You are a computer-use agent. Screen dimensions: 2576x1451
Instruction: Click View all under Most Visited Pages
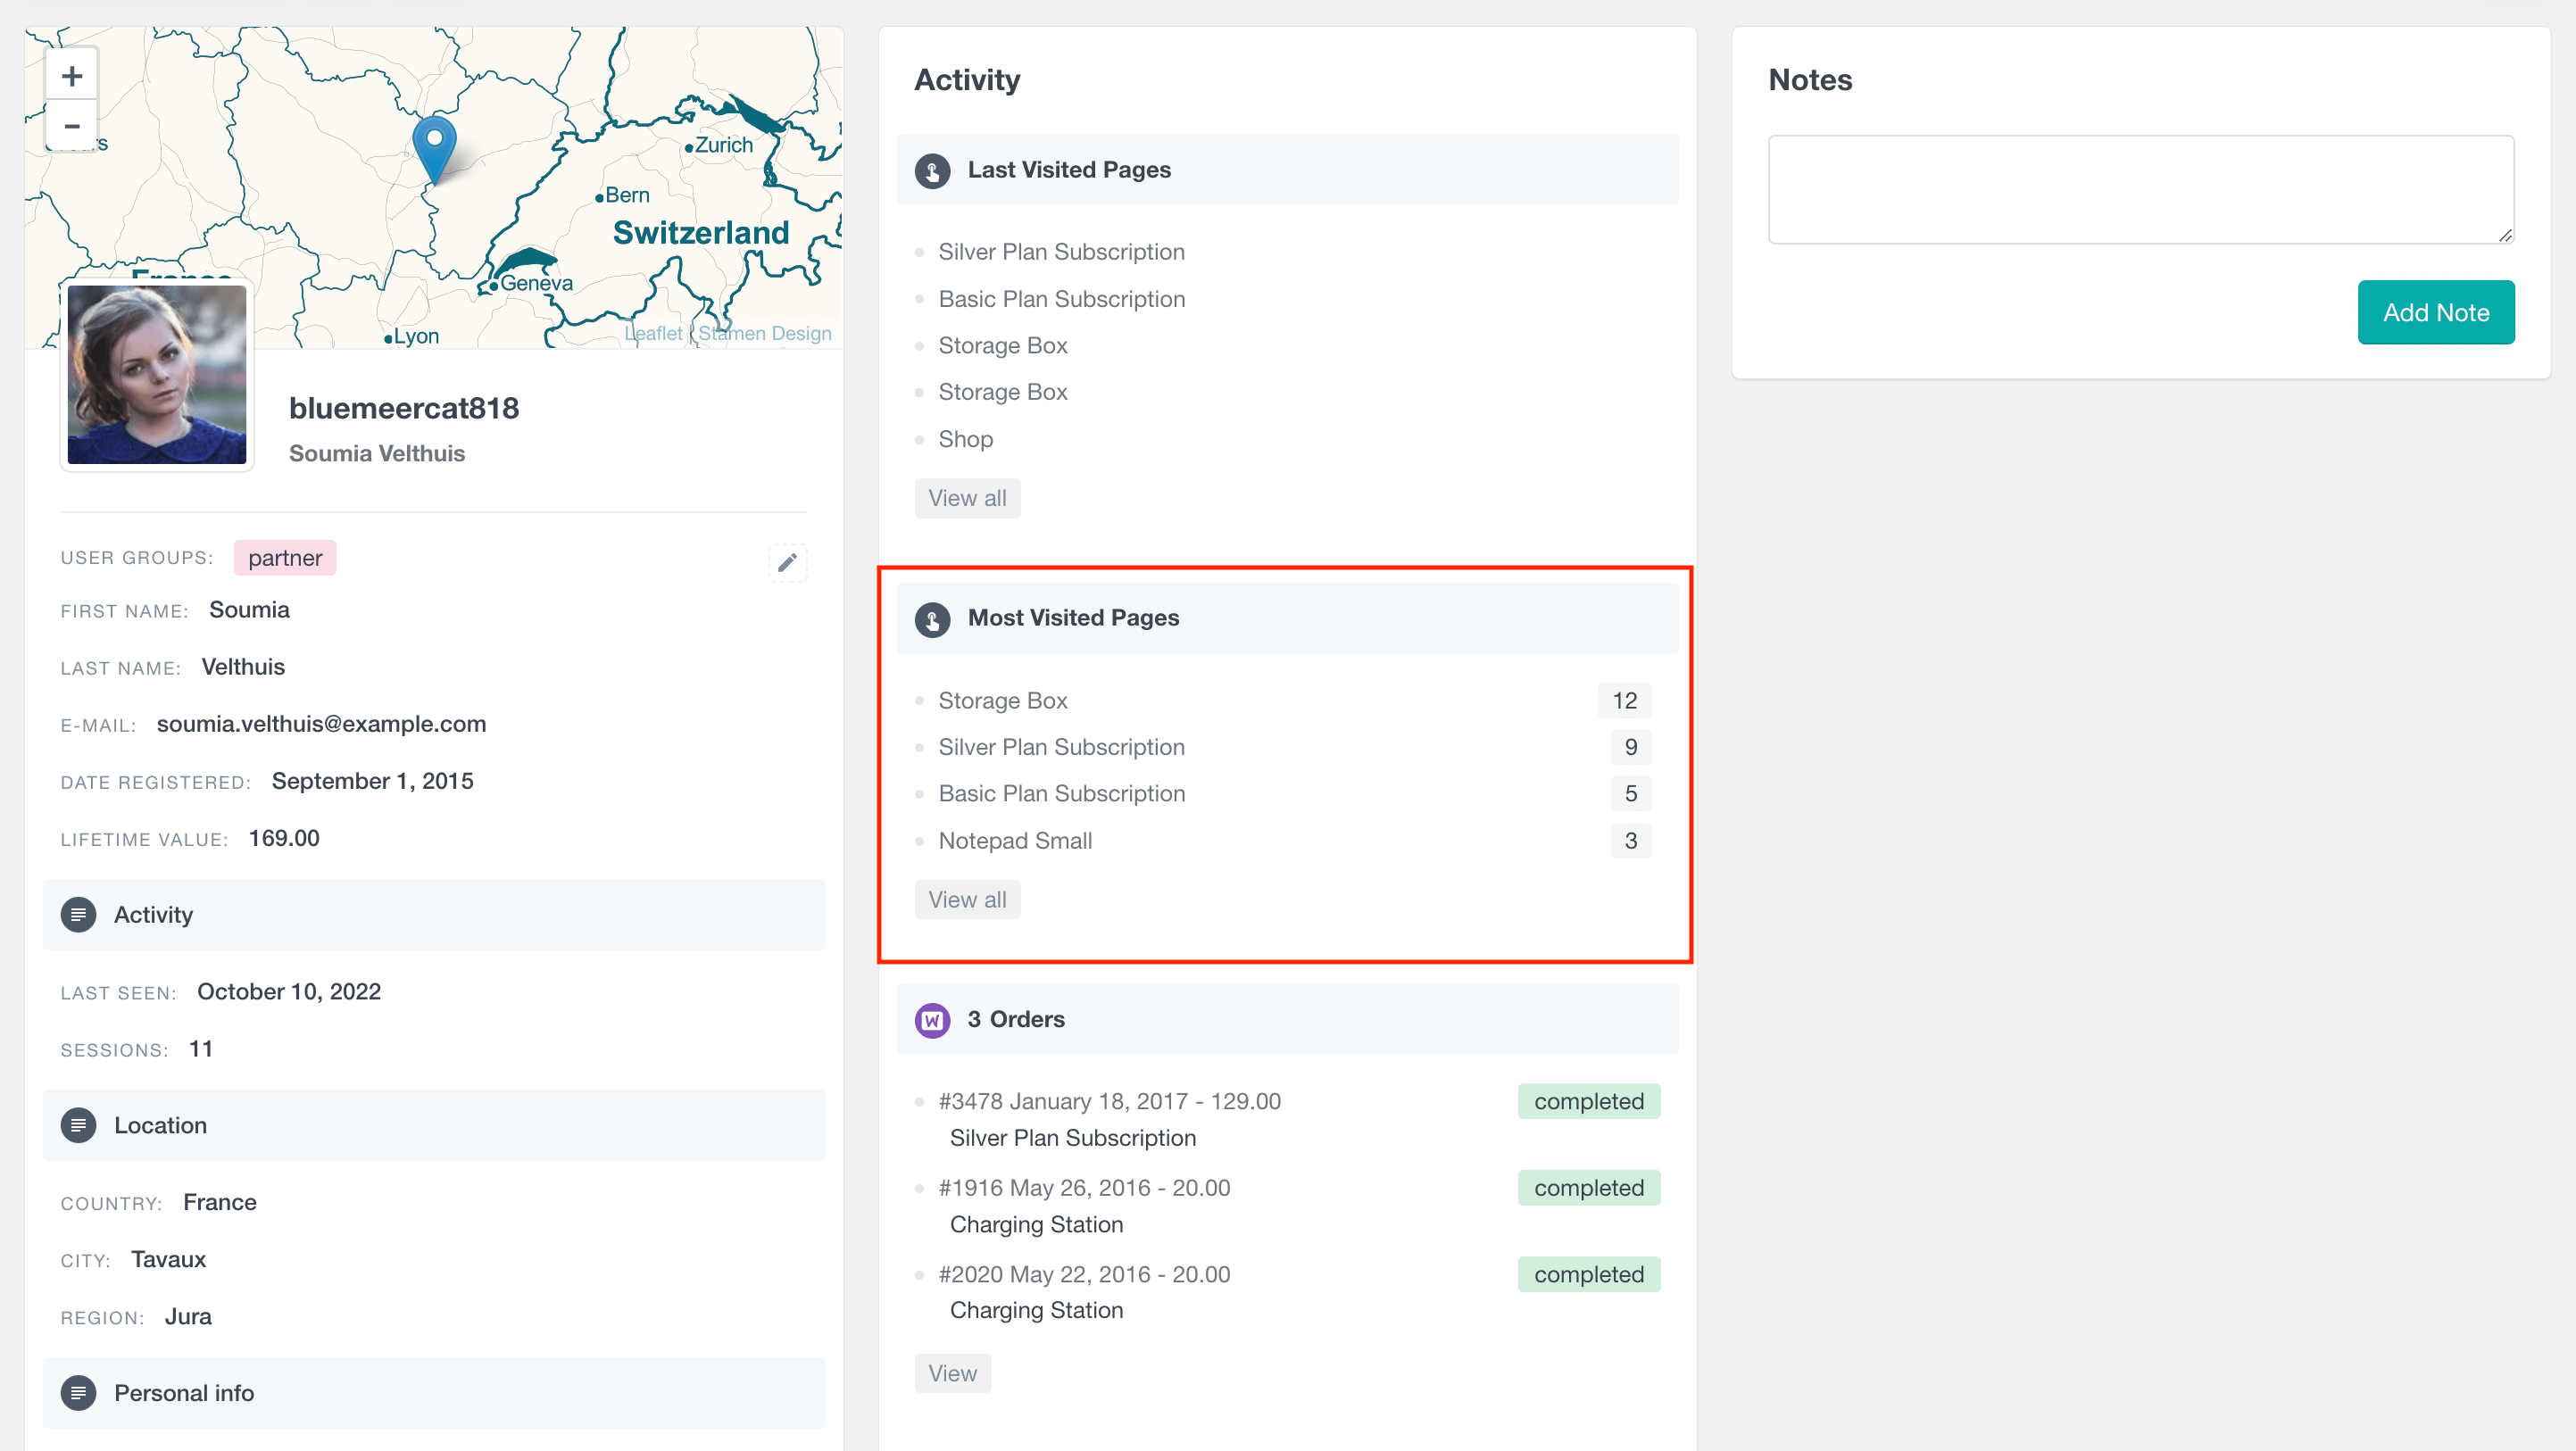tap(968, 899)
